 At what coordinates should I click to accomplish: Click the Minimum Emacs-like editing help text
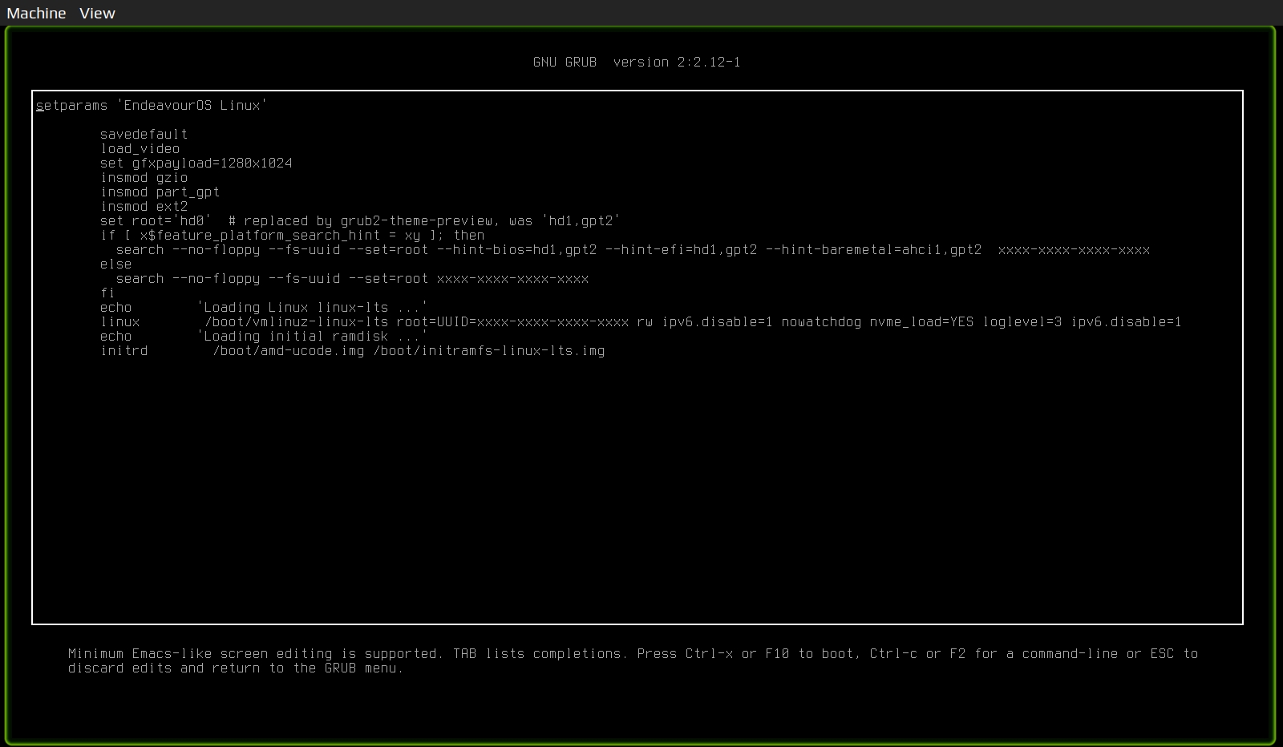[633, 660]
